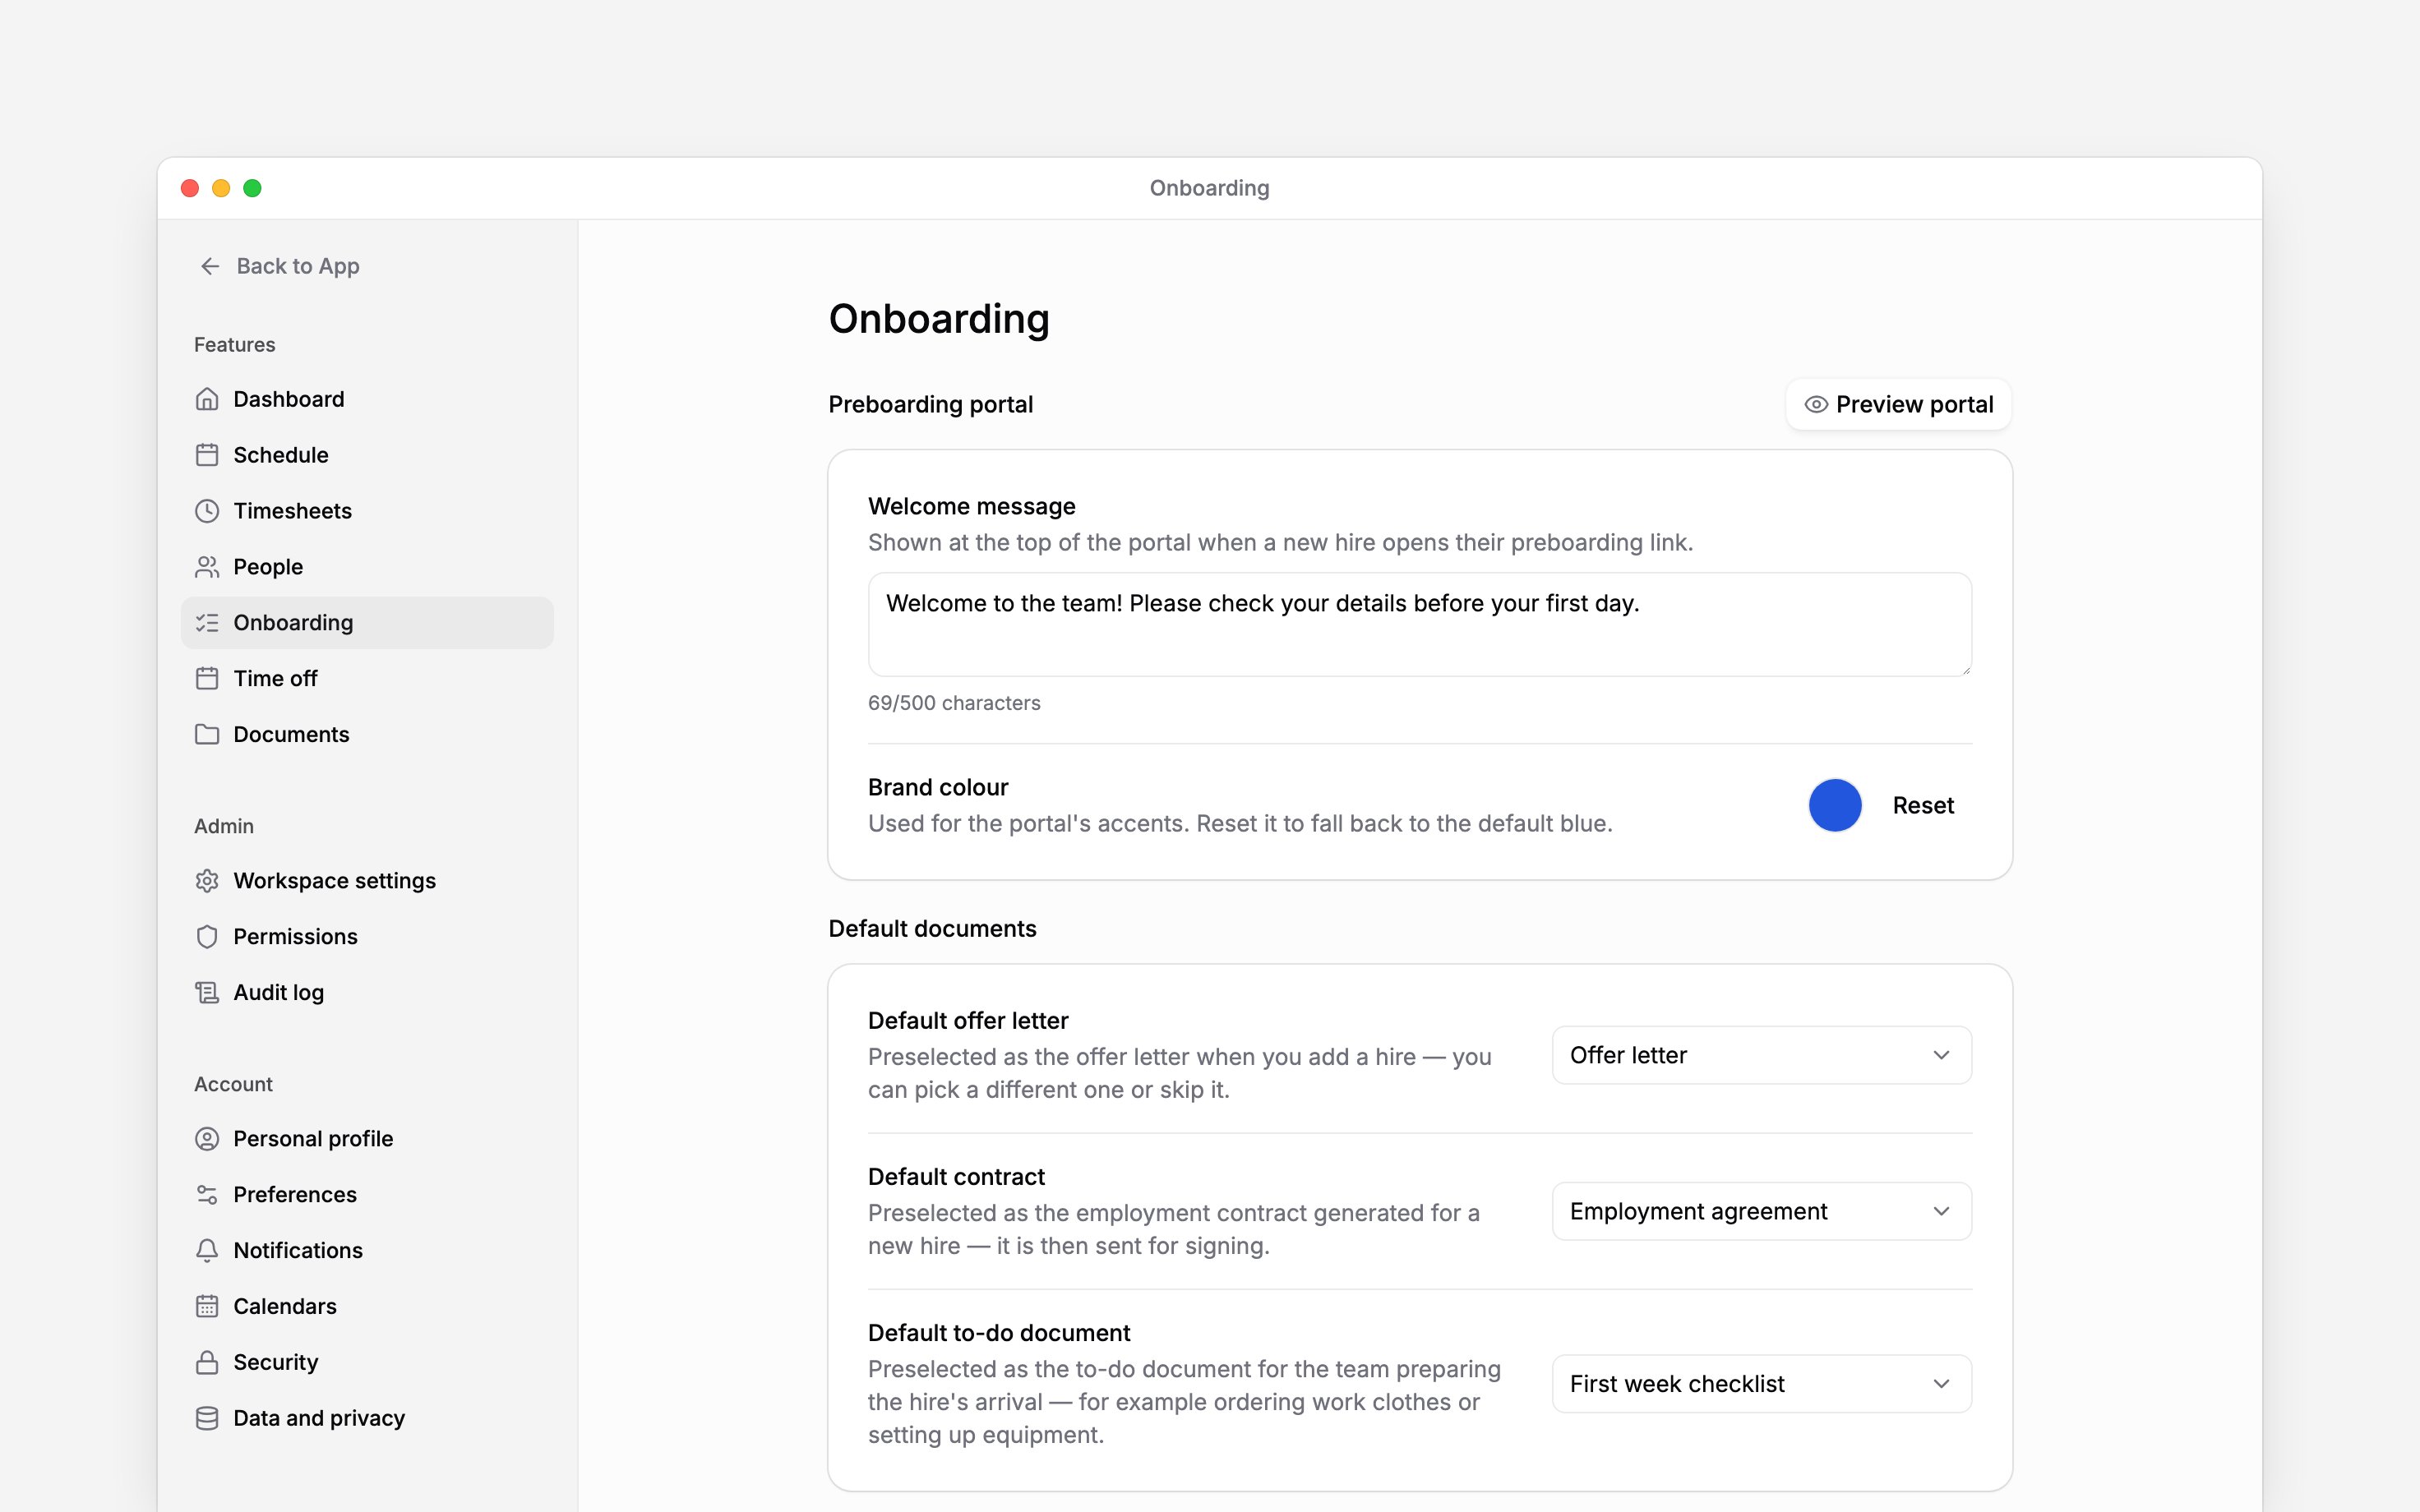Click the "Preboarding portal" section heading

click(x=931, y=404)
